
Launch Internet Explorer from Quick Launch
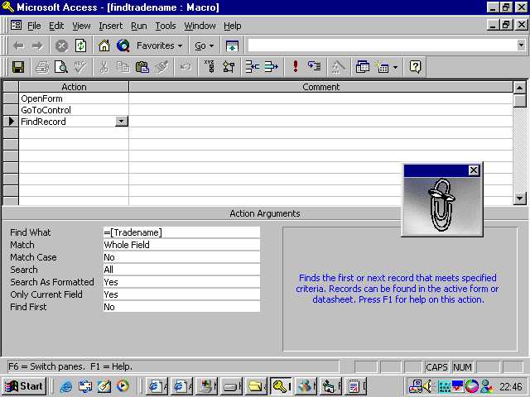[66, 386]
